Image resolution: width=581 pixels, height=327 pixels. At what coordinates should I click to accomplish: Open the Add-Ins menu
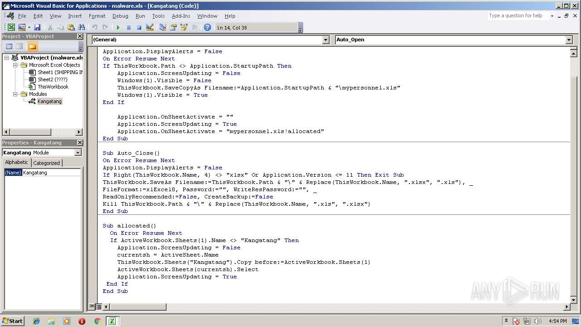click(181, 16)
